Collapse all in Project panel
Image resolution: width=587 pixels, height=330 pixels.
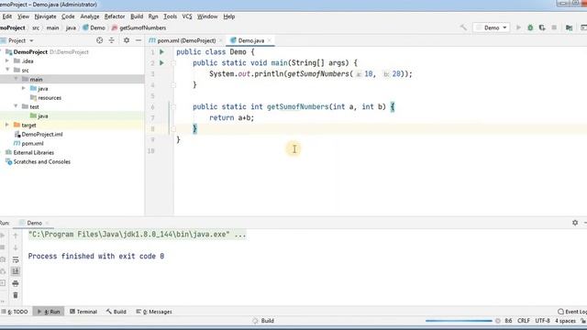(112, 40)
